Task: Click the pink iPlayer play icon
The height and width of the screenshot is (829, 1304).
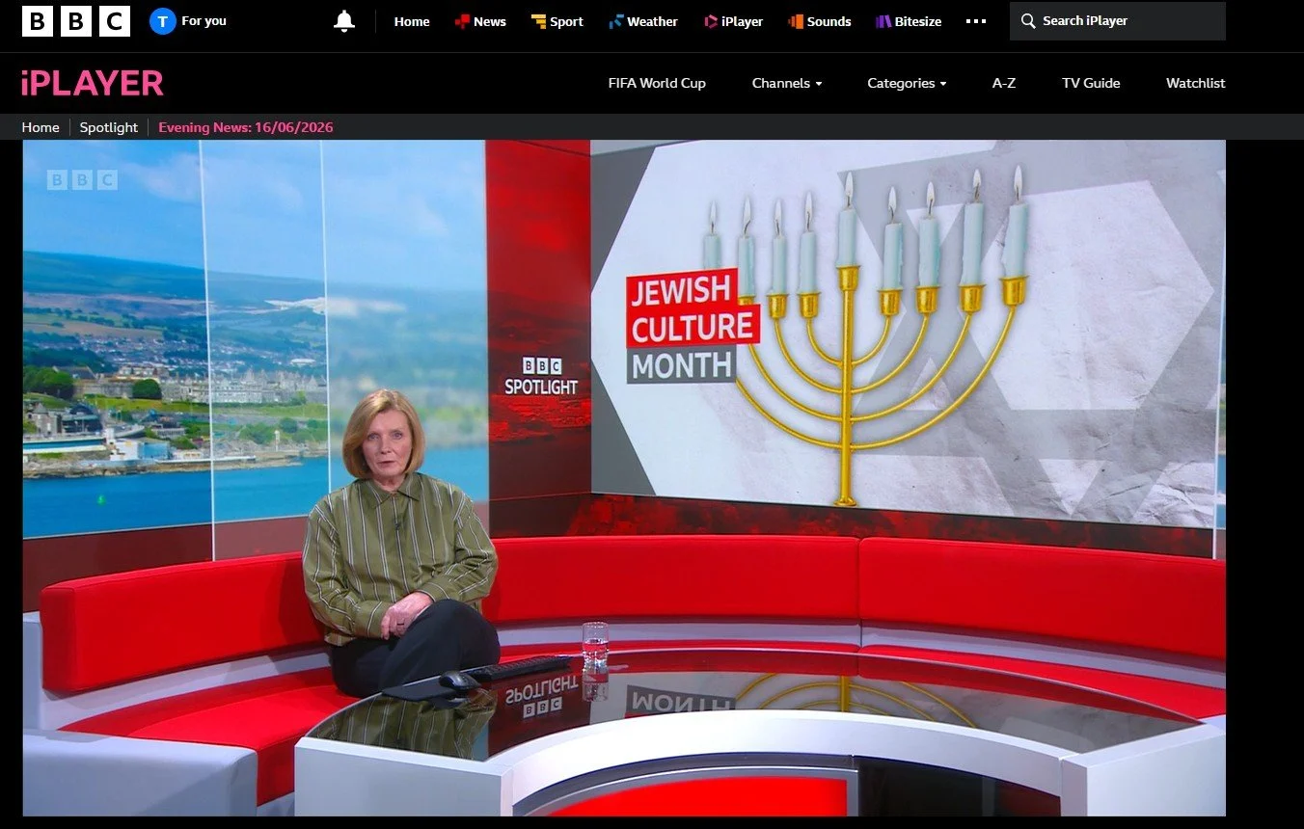Action: coord(711,21)
